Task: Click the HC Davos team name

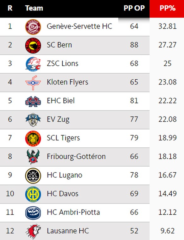Action: (x=63, y=193)
